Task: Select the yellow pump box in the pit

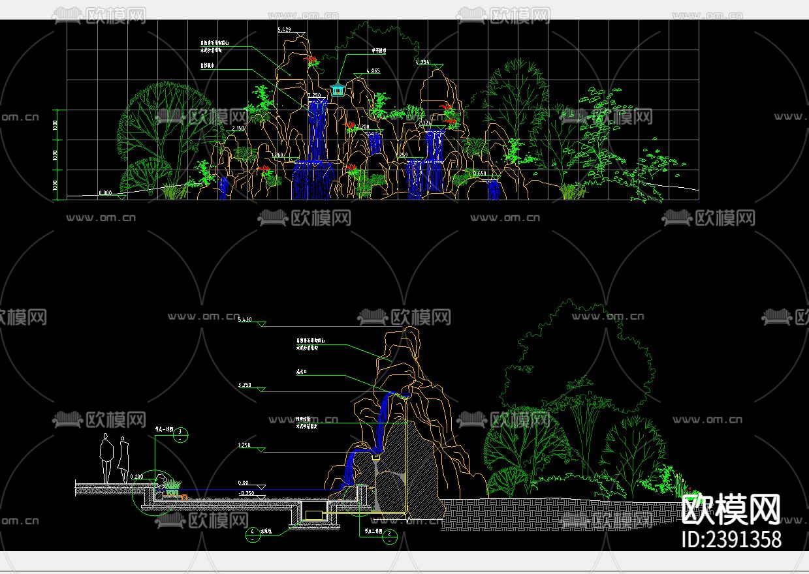Action: click(314, 515)
